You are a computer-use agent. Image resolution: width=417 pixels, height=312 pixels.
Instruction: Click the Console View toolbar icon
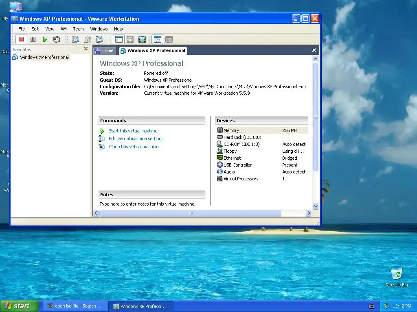[169, 39]
